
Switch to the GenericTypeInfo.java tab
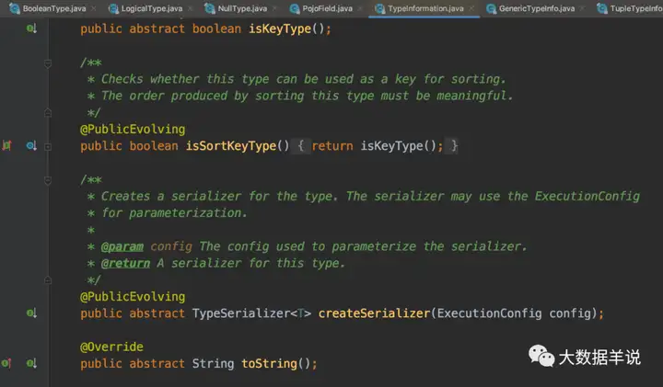point(537,8)
